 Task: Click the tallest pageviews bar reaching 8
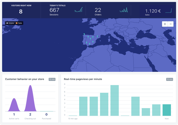[115, 100]
